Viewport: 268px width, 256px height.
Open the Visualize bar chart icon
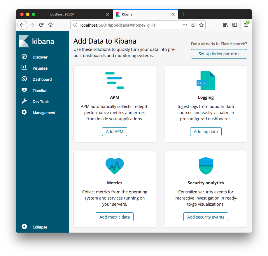pyautogui.click(x=24, y=67)
